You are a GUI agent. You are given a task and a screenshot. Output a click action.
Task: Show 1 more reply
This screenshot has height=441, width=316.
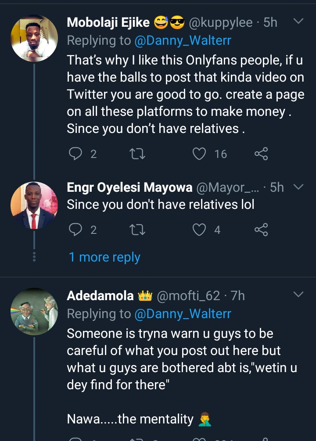tap(104, 257)
